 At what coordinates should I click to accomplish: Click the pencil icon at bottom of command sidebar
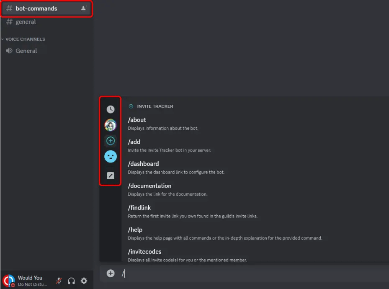[110, 175]
